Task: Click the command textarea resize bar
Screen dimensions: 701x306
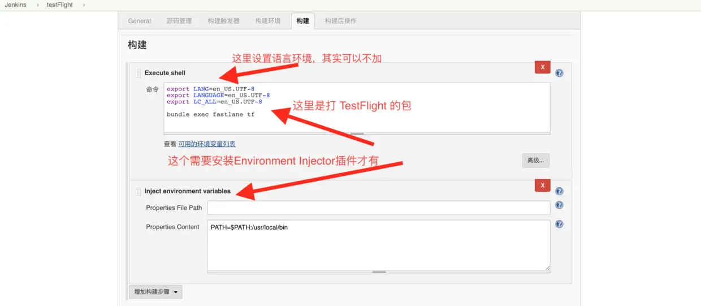Action: (357, 133)
